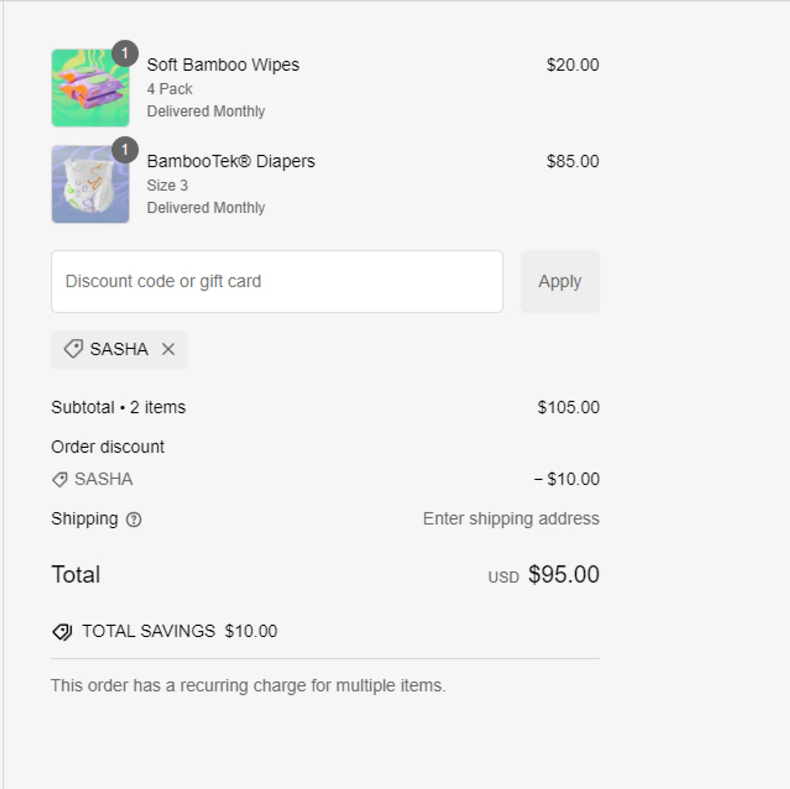Click the $95.00 total amount

[x=564, y=575]
